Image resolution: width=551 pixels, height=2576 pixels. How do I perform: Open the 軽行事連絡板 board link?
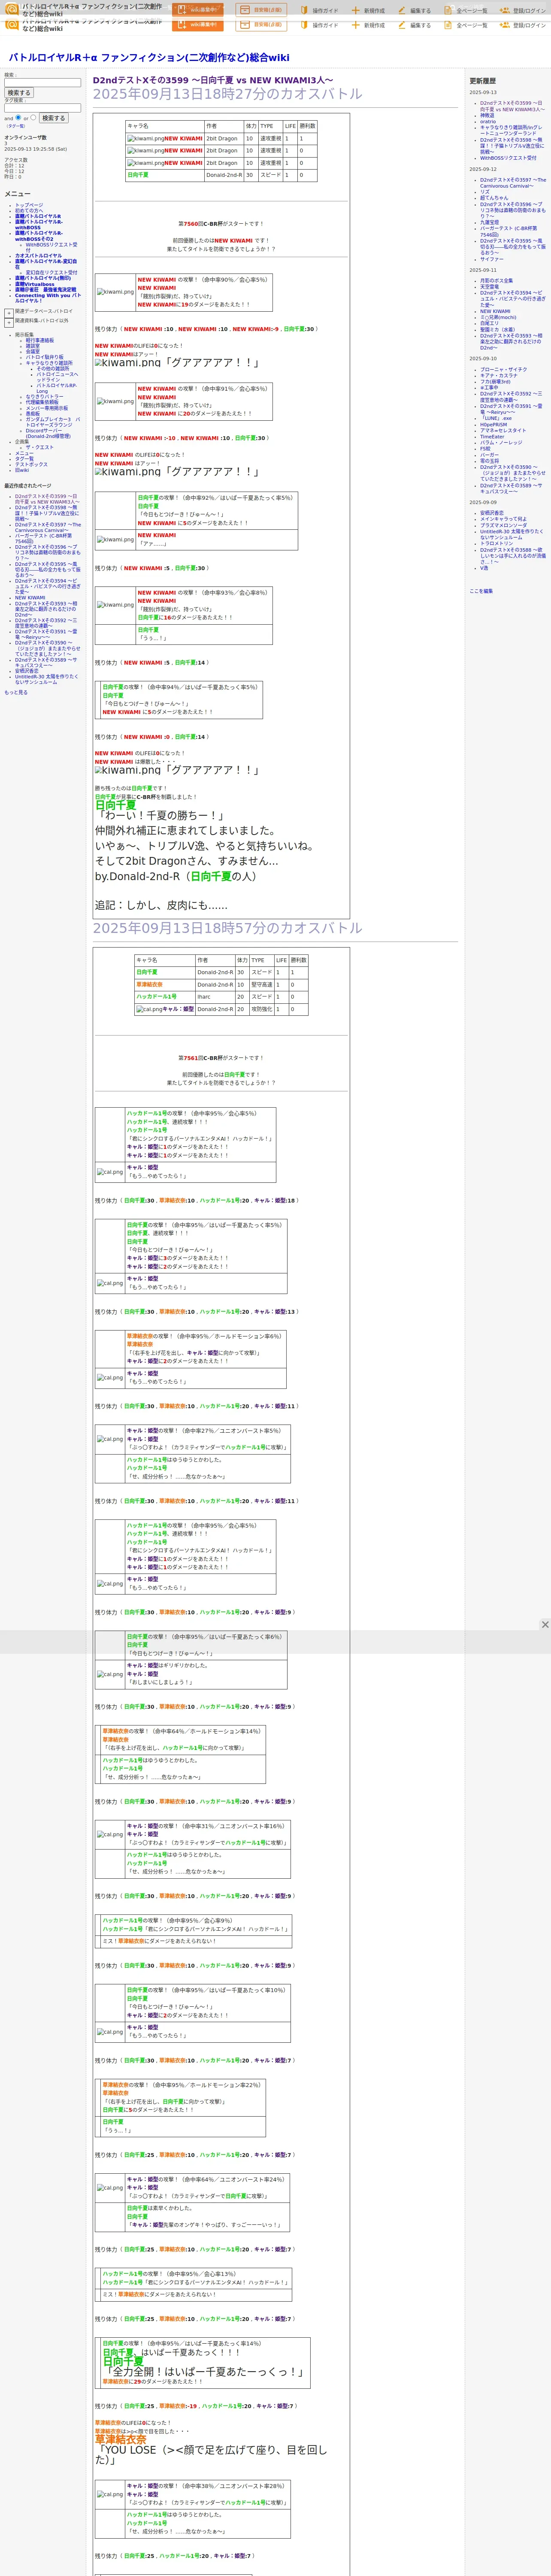(x=40, y=340)
